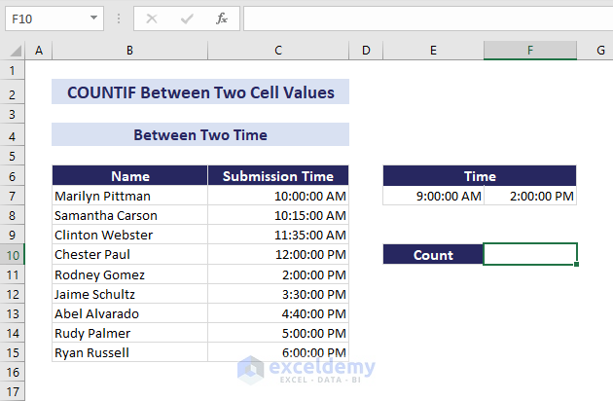The width and height of the screenshot is (613, 401).
Task: Select row 10 header
Action: (x=13, y=255)
